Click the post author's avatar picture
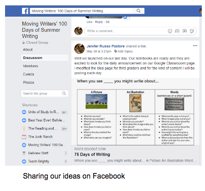Image resolution: width=205 pixels, height=191 pixels. (x=79, y=49)
